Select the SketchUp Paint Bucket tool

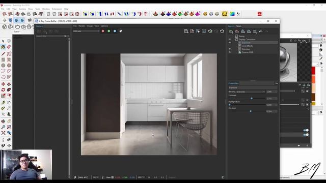[3, 47]
